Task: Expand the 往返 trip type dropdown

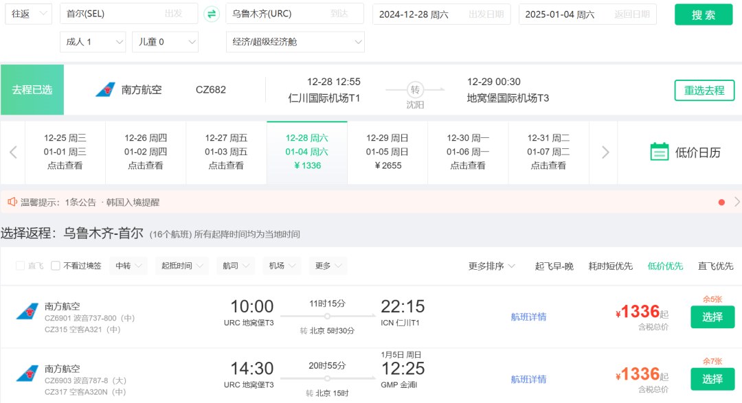Action: [x=28, y=14]
